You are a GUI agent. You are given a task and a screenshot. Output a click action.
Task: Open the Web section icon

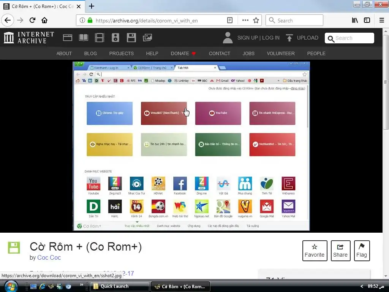[68, 38]
